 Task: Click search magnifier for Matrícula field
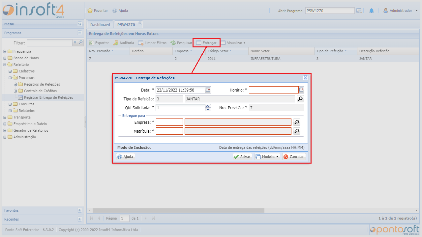point(297,131)
